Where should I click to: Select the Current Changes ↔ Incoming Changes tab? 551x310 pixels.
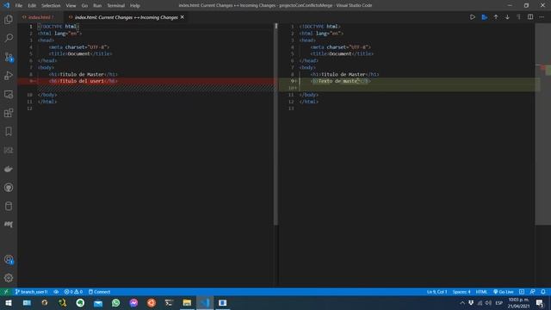pos(127,17)
